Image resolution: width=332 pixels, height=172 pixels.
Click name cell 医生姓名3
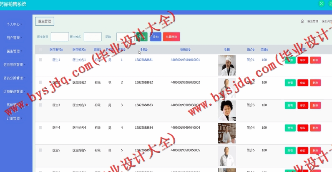79,105
